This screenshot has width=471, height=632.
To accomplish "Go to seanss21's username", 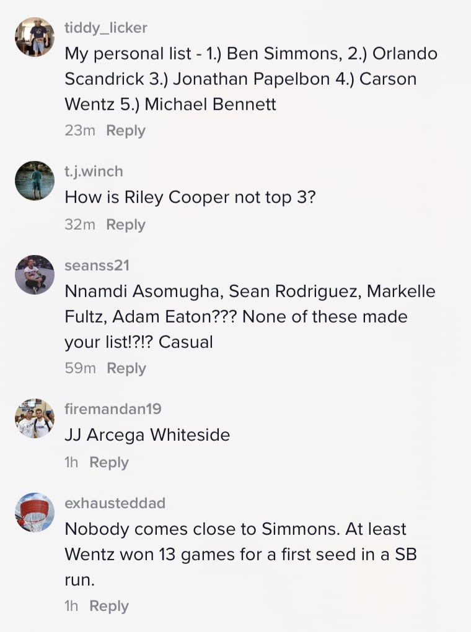I will pyautogui.click(x=97, y=265).
